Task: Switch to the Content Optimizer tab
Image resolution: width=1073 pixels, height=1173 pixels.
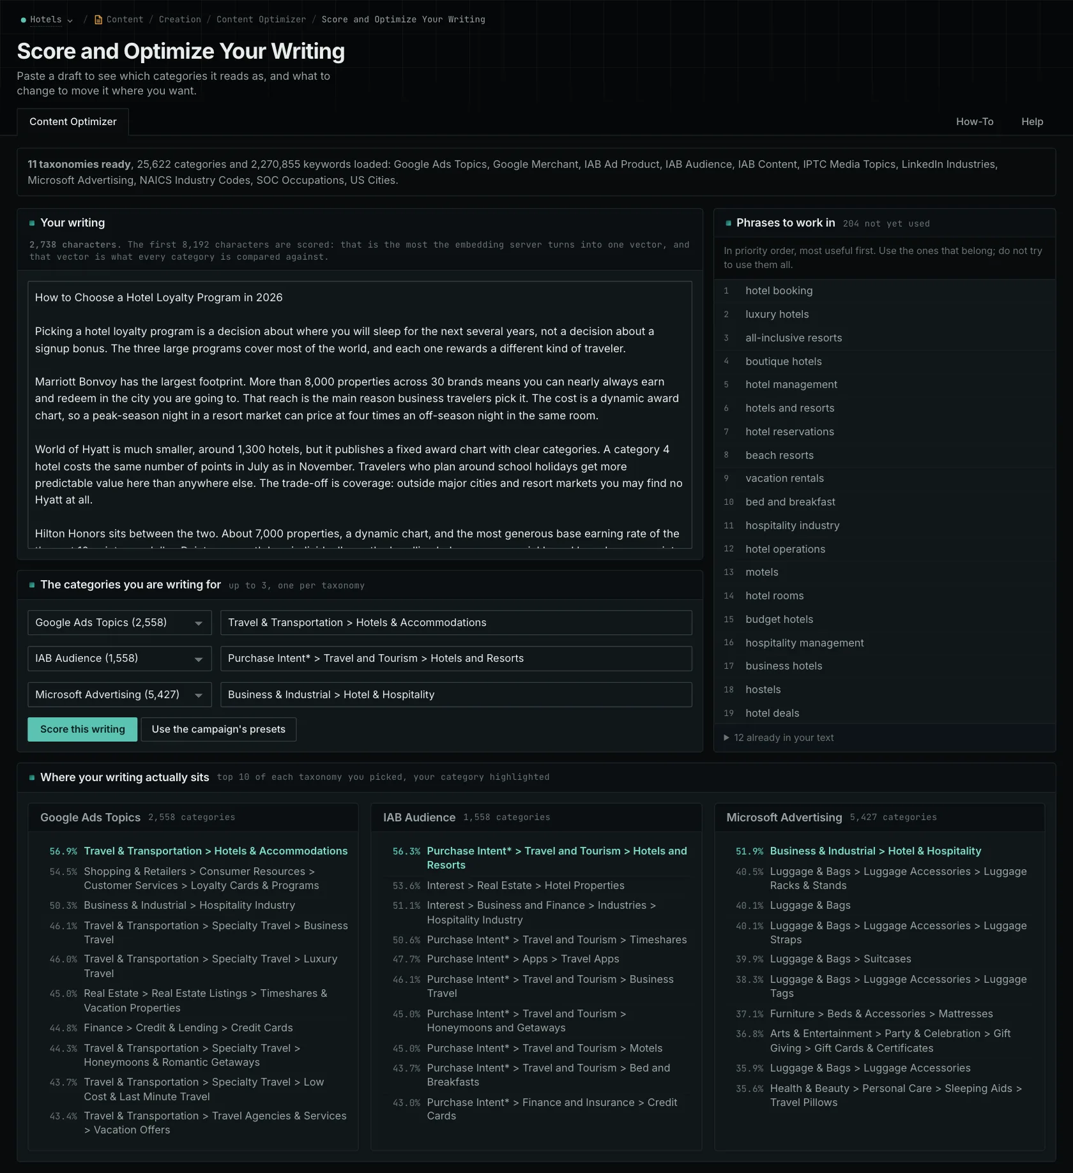Action: click(73, 121)
